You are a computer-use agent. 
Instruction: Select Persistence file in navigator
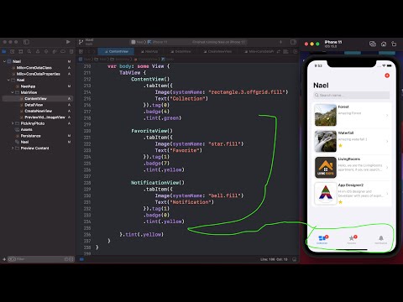[30, 136]
